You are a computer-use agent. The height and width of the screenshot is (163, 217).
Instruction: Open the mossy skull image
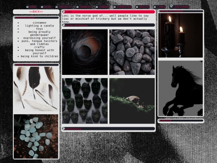132,101
